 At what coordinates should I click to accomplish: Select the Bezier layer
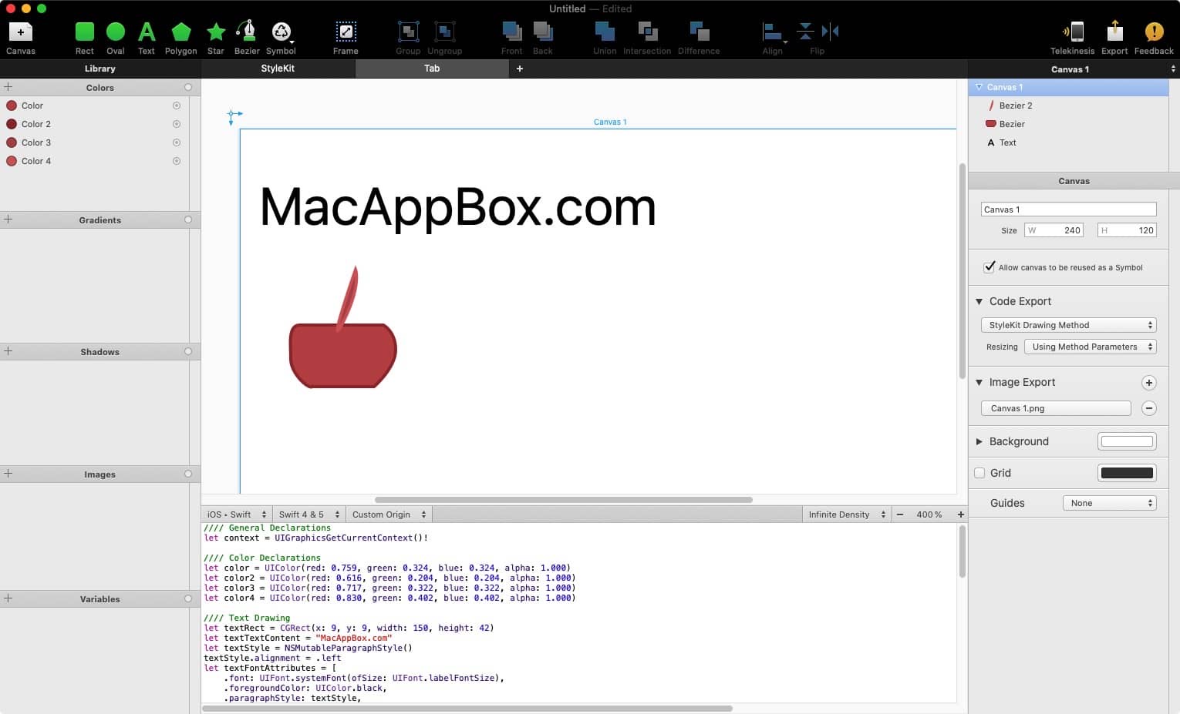pyautogui.click(x=1068, y=124)
